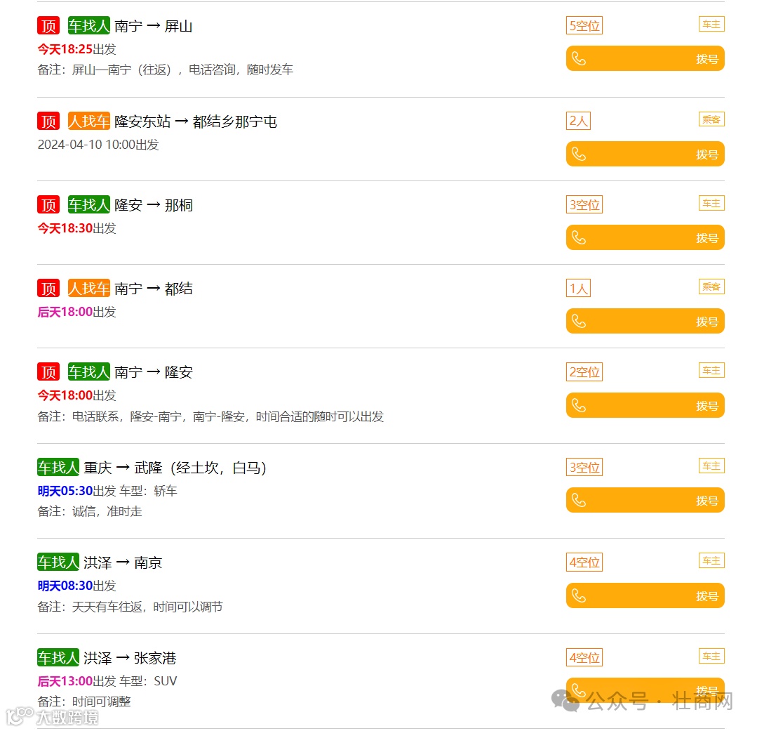Click 车主 label on 南宁 → 隆安 row
757x731 pixels.
(711, 370)
